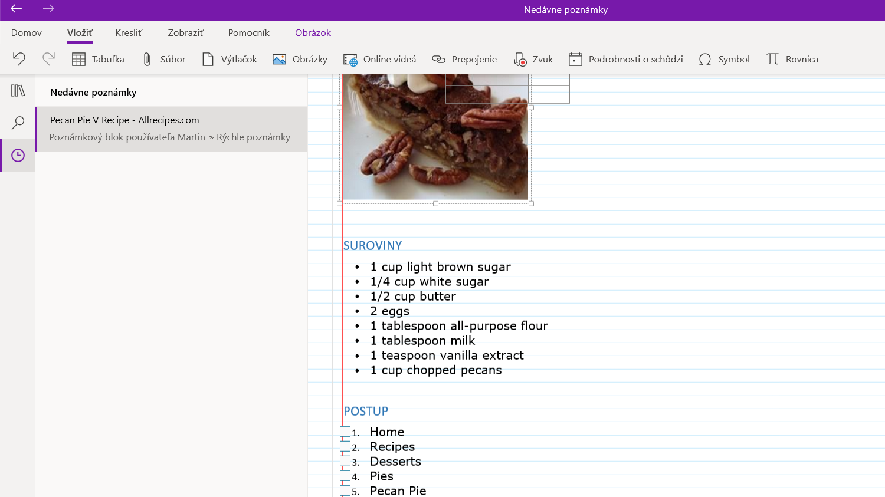Viewport: 885px width, 497px height.
Task: Mark the Desserts checkbox
Action: [345, 461]
